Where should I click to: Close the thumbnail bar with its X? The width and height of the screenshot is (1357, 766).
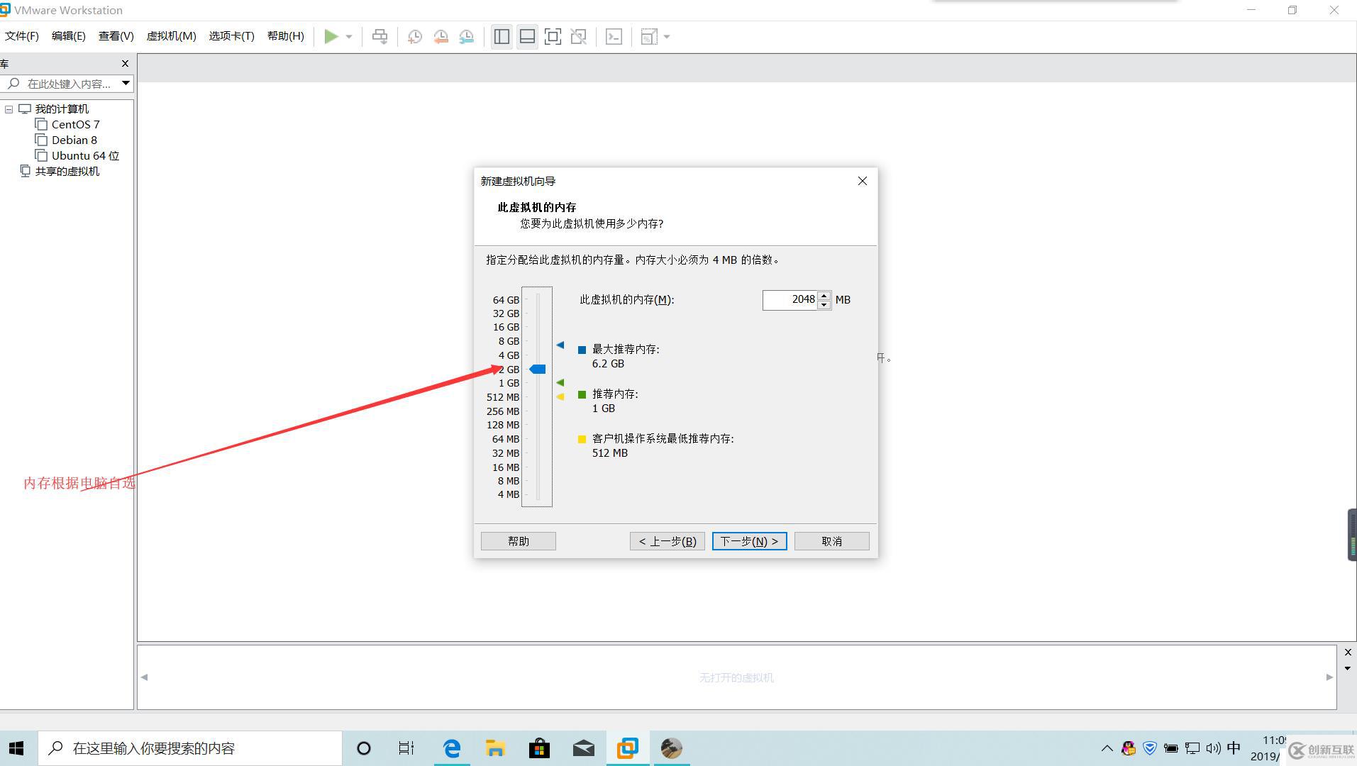[1348, 653]
